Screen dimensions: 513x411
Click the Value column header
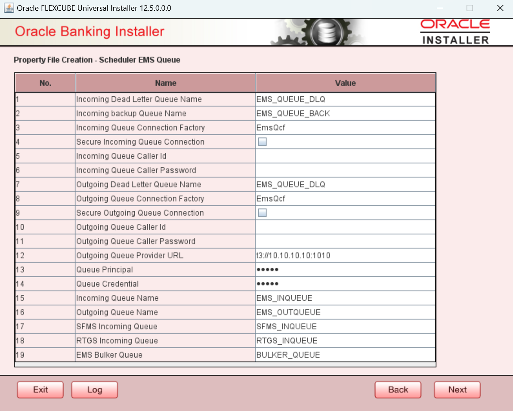[346, 83]
